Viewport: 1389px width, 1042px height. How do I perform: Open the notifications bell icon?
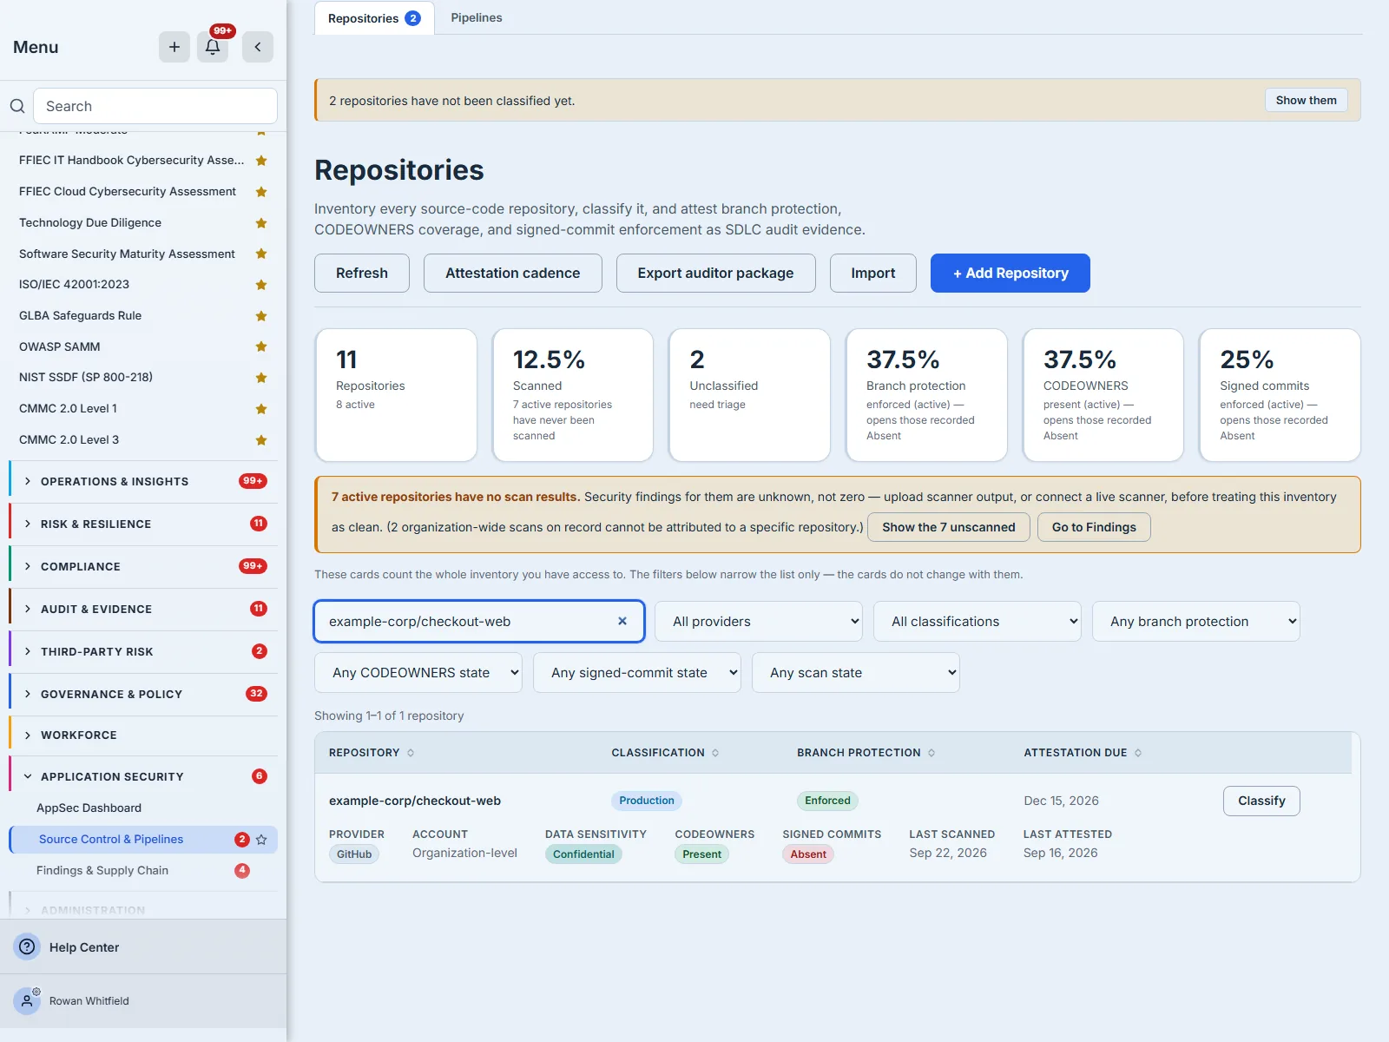click(x=213, y=47)
